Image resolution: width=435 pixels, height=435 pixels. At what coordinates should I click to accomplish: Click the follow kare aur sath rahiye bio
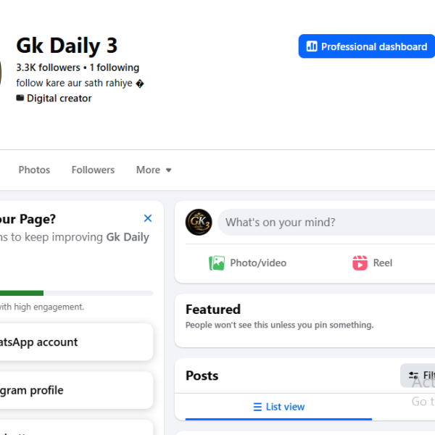point(80,83)
